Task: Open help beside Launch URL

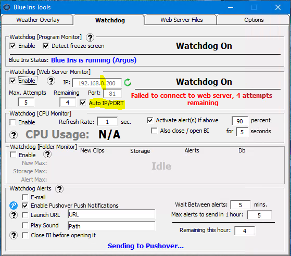Action: pyautogui.click(x=14, y=215)
